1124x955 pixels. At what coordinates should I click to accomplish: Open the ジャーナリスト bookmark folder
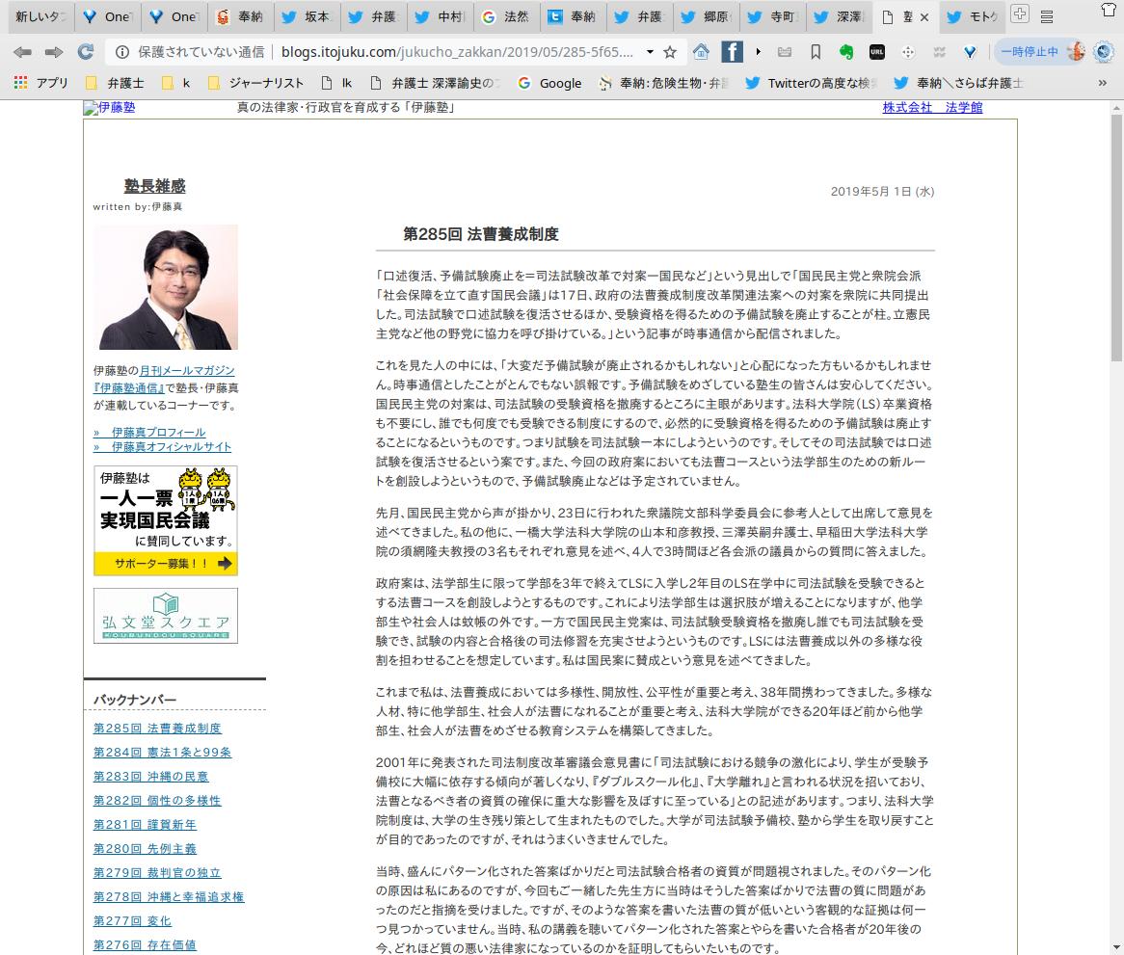click(x=255, y=83)
